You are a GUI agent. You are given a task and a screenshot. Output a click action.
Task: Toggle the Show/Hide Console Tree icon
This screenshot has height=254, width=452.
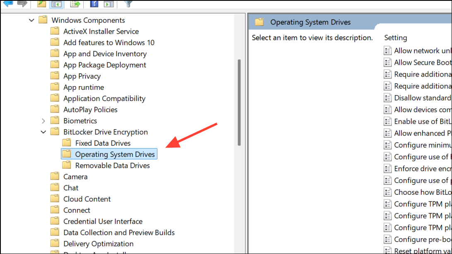pos(56,4)
